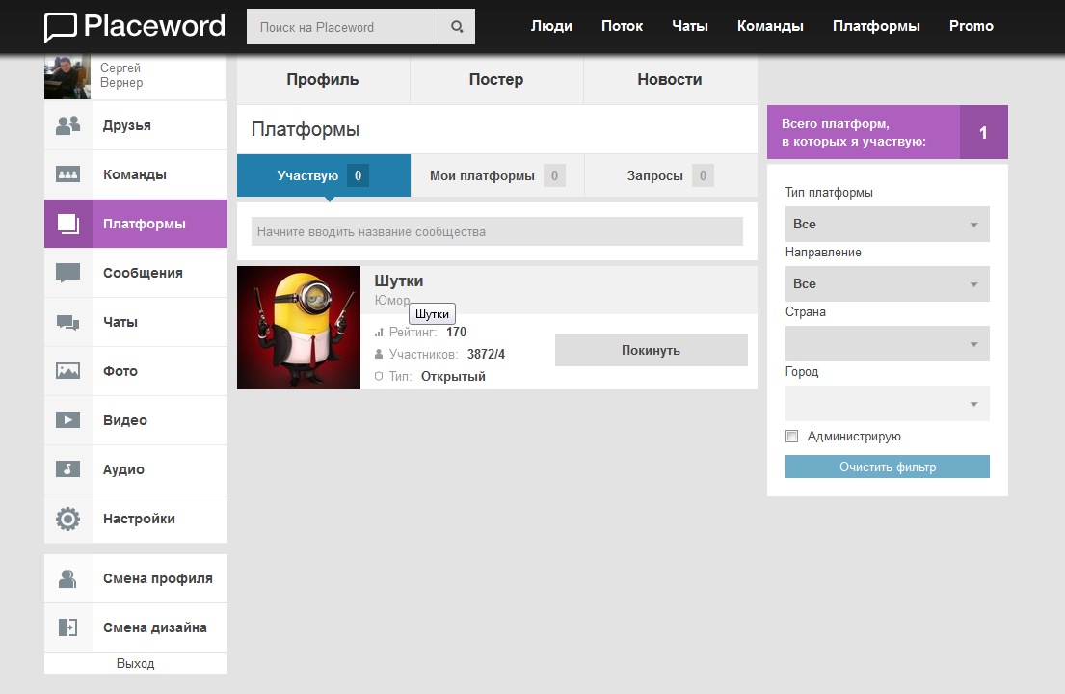
Task: Open Настройки in the sidebar
Action: point(136,519)
